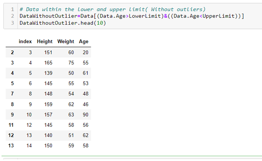The image size is (262, 161).
Task: Select bold row label 3 in the table
Action: click(13, 63)
